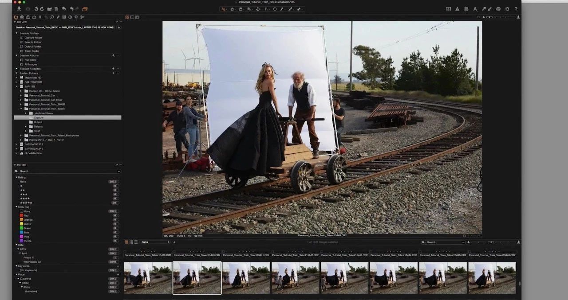This screenshot has height=300, width=568.
Task: Select the Capture Folder session item
Action: coord(33,38)
